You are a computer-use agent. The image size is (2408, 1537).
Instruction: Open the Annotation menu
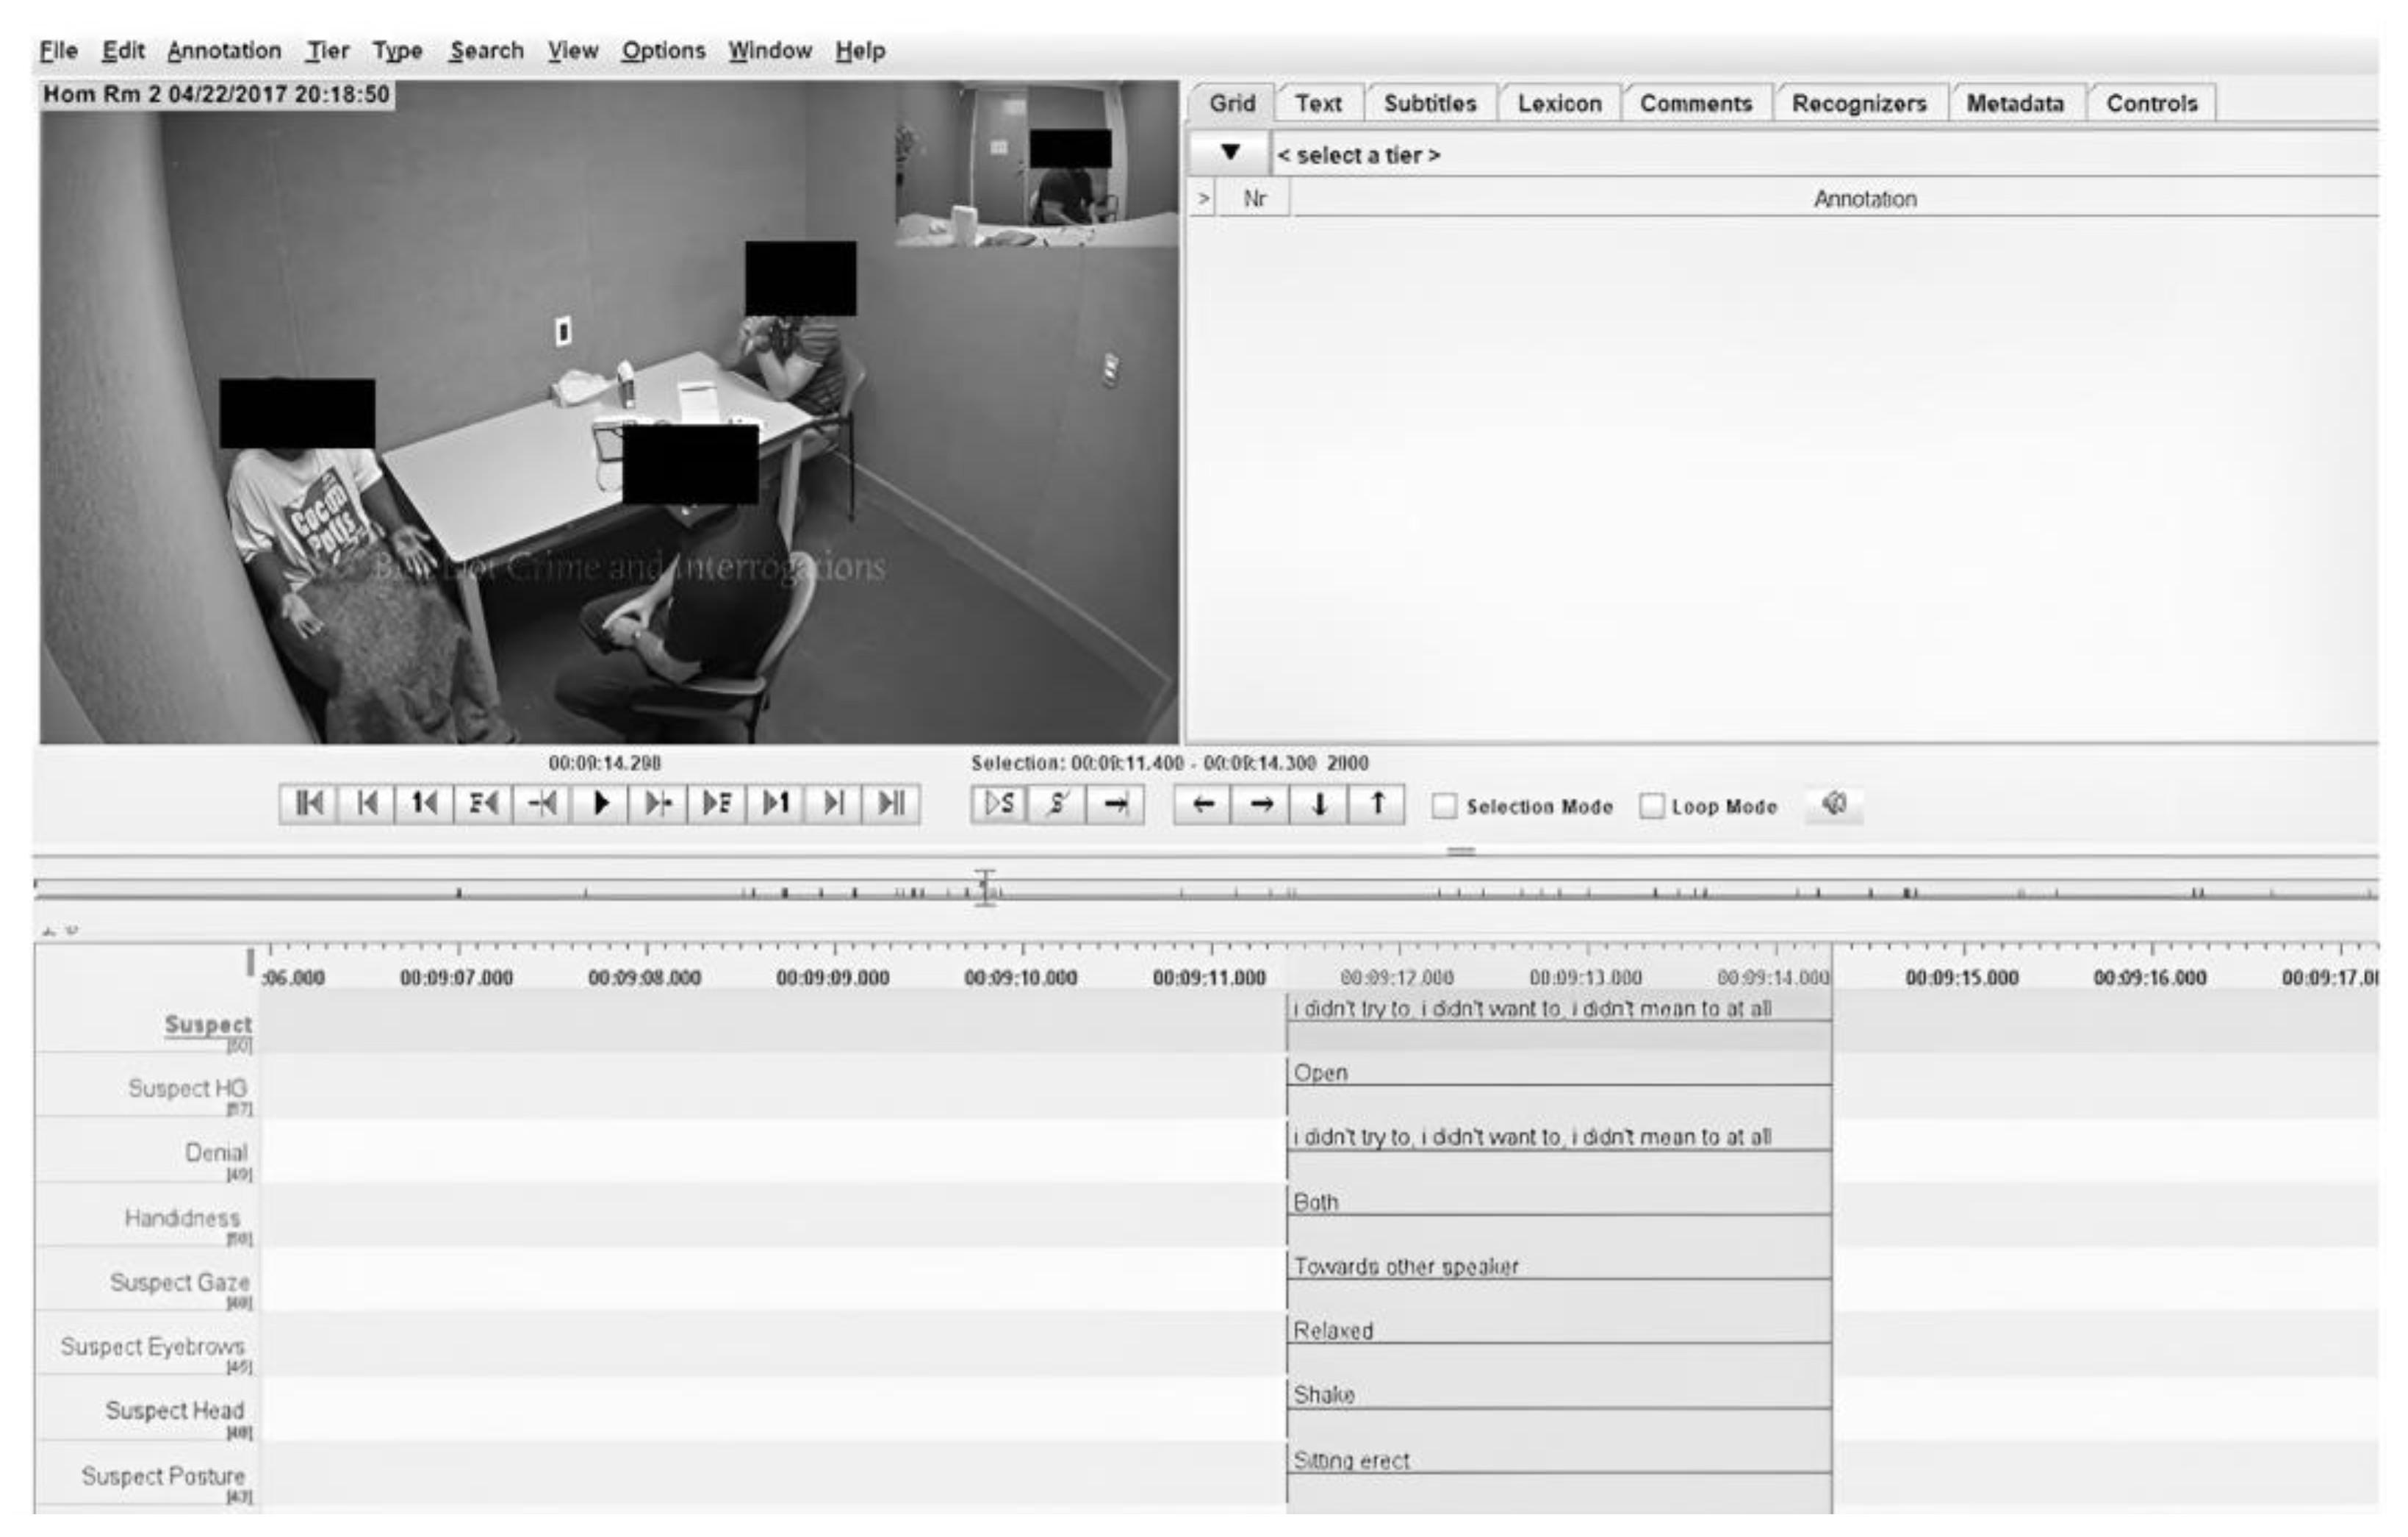[224, 50]
